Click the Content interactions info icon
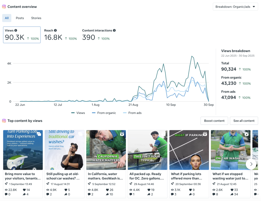The image size is (261, 201). coord(114,30)
